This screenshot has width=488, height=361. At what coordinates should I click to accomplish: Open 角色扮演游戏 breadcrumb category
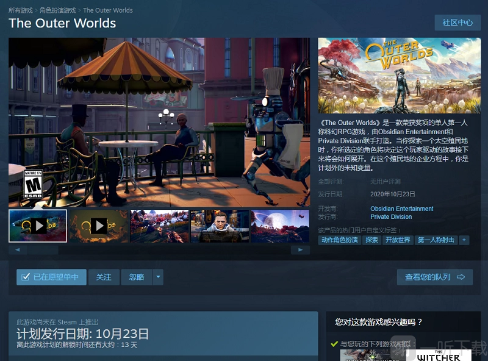coord(58,10)
